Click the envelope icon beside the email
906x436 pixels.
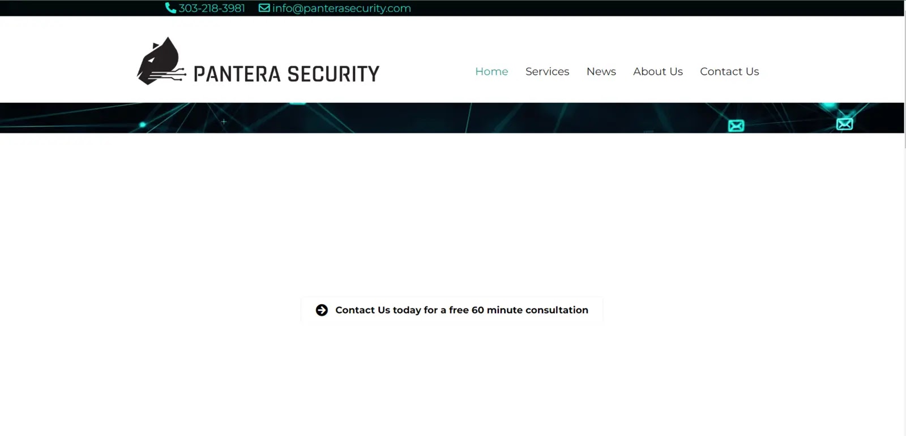(x=264, y=8)
